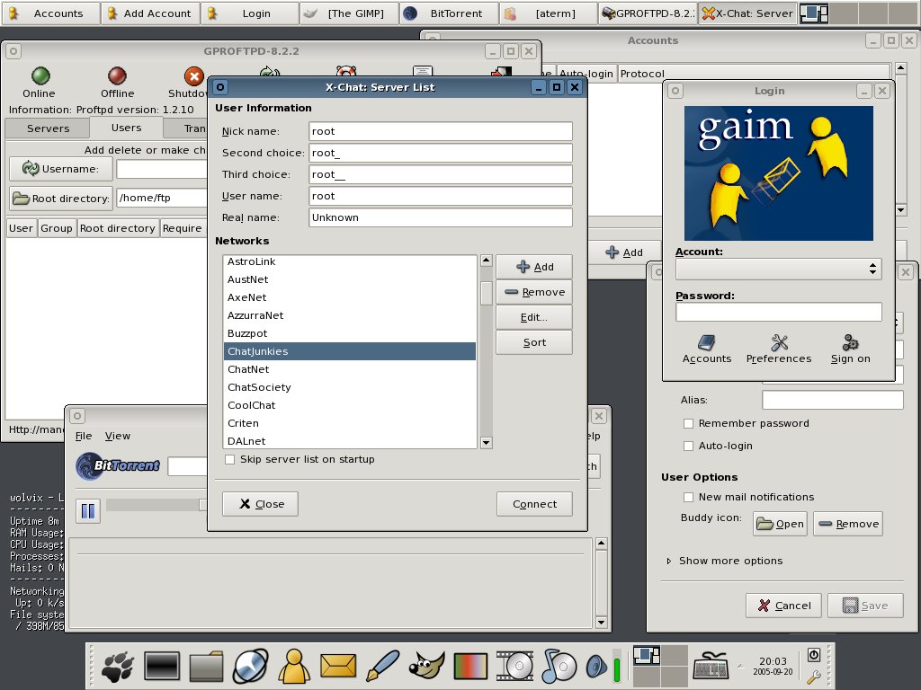Switch to [aterm] taskbar item
This screenshot has height=690, width=921.
(x=549, y=13)
